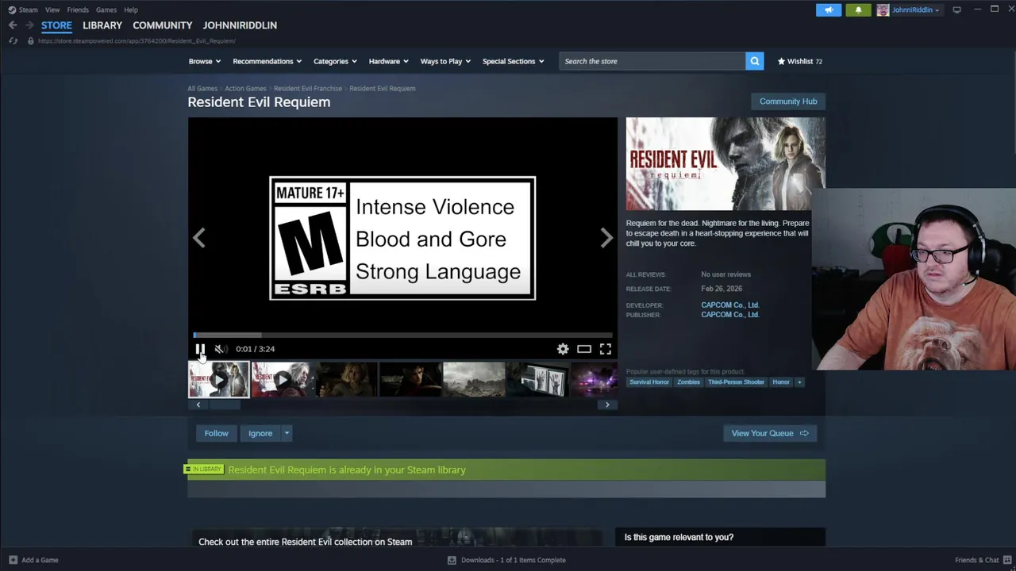Add a tag with plus button
Viewport: 1016px width, 571px height.
[x=799, y=382]
